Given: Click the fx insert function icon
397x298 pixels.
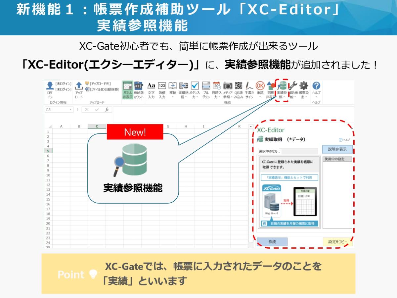Looking at the screenshot, I should coord(107,110).
